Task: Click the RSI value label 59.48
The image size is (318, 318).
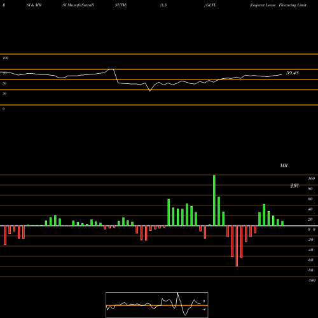Action: (x=293, y=73)
